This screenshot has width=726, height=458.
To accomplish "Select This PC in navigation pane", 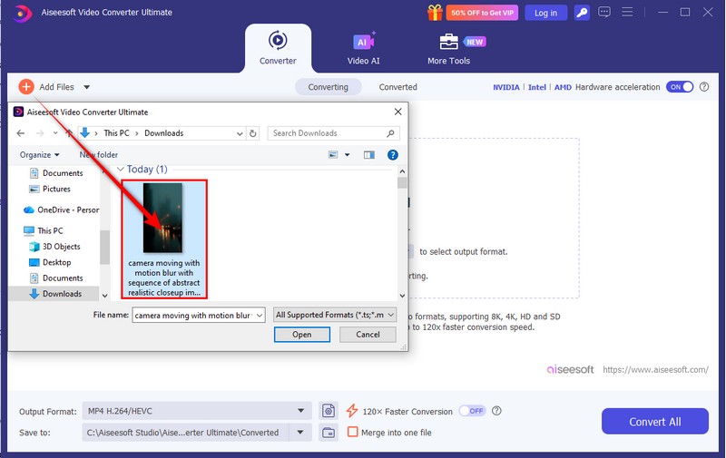I will 50,230.
